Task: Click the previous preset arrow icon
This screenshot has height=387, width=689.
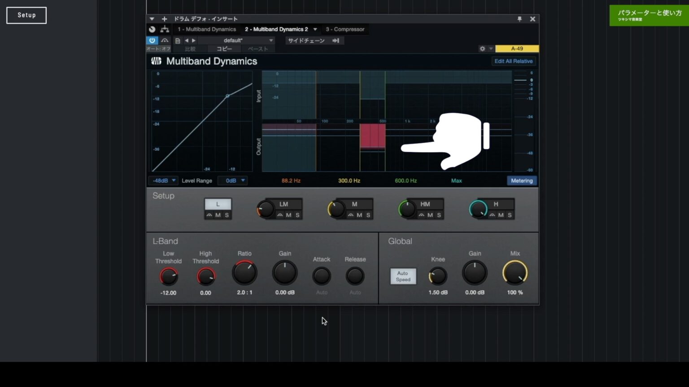Action: pyautogui.click(x=186, y=40)
